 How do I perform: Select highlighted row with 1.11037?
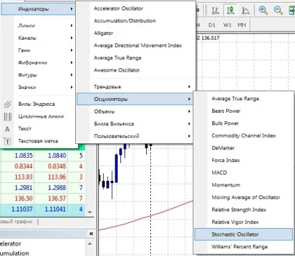(x=42, y=209)
